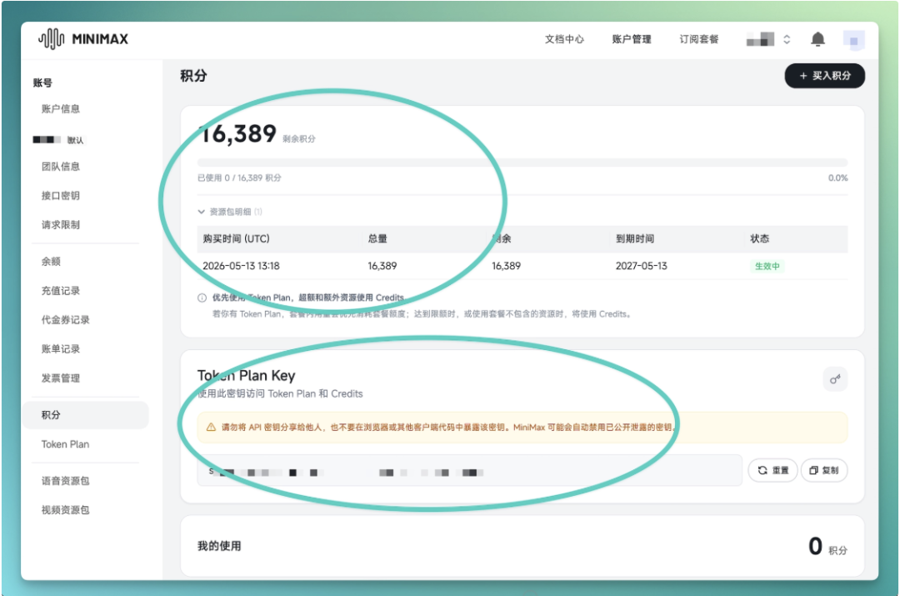
Task: Select 发票管理 in sidebar
Action: (60, 378)
